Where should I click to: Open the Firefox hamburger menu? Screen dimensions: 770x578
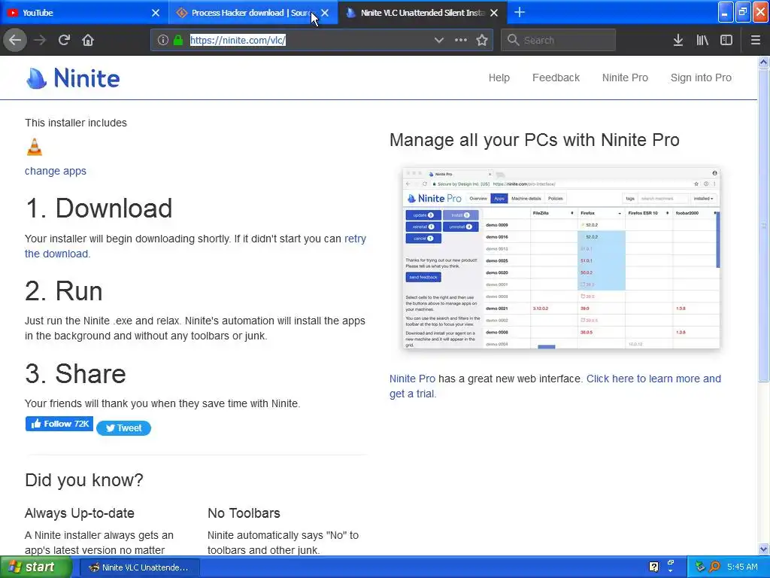[x=756, y=41]
